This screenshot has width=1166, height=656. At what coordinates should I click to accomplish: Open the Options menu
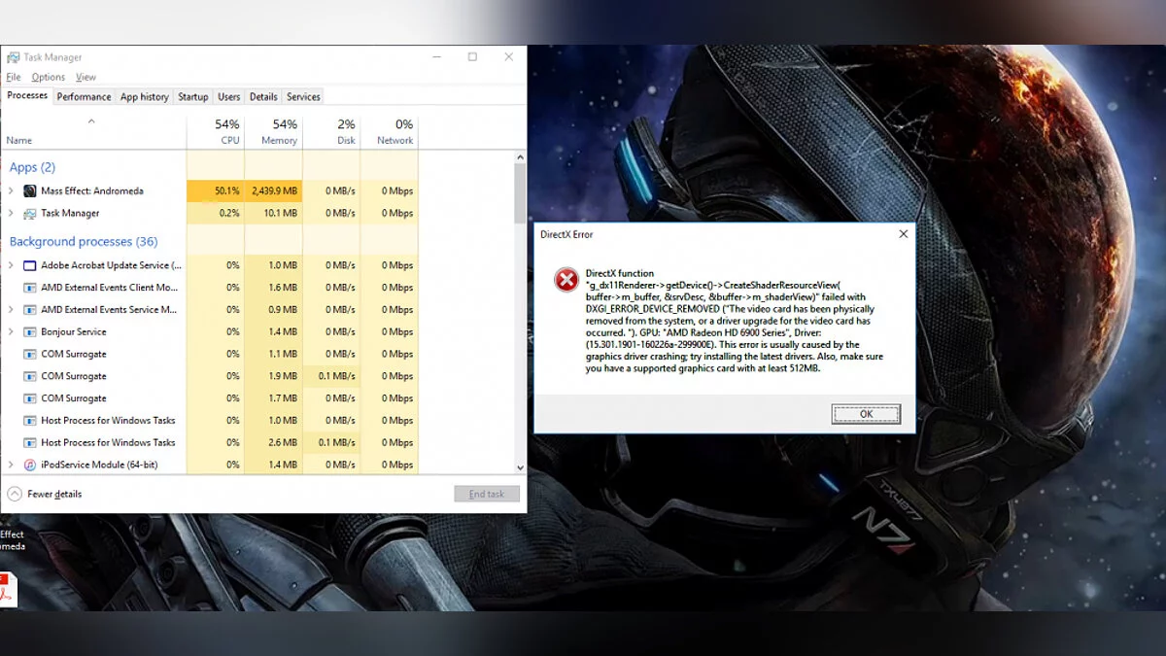click(48, 78)
